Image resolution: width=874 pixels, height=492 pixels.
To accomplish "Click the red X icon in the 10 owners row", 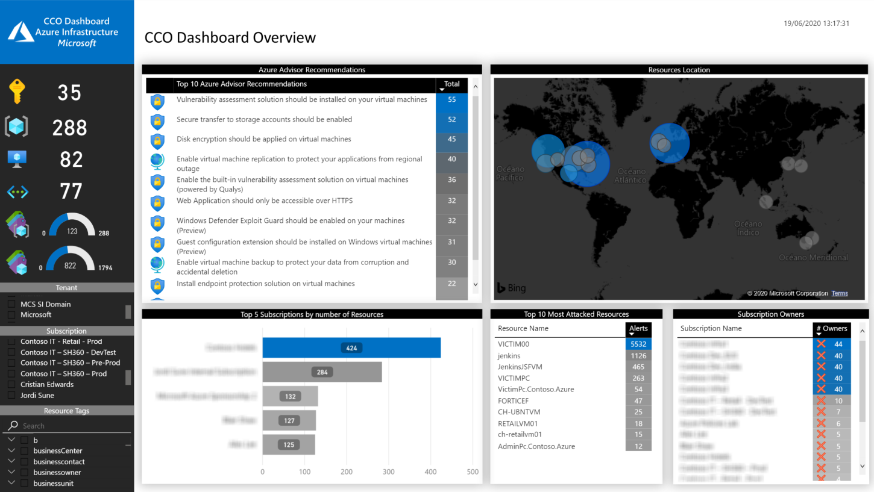I will click(821, 400).
